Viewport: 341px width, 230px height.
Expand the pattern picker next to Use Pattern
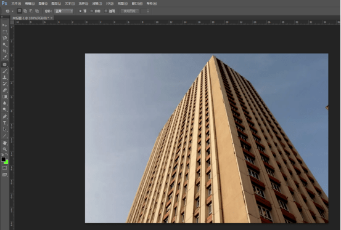(148, 11)
